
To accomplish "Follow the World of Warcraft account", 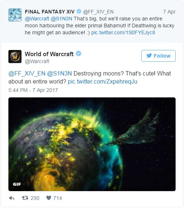I will 158,56.
